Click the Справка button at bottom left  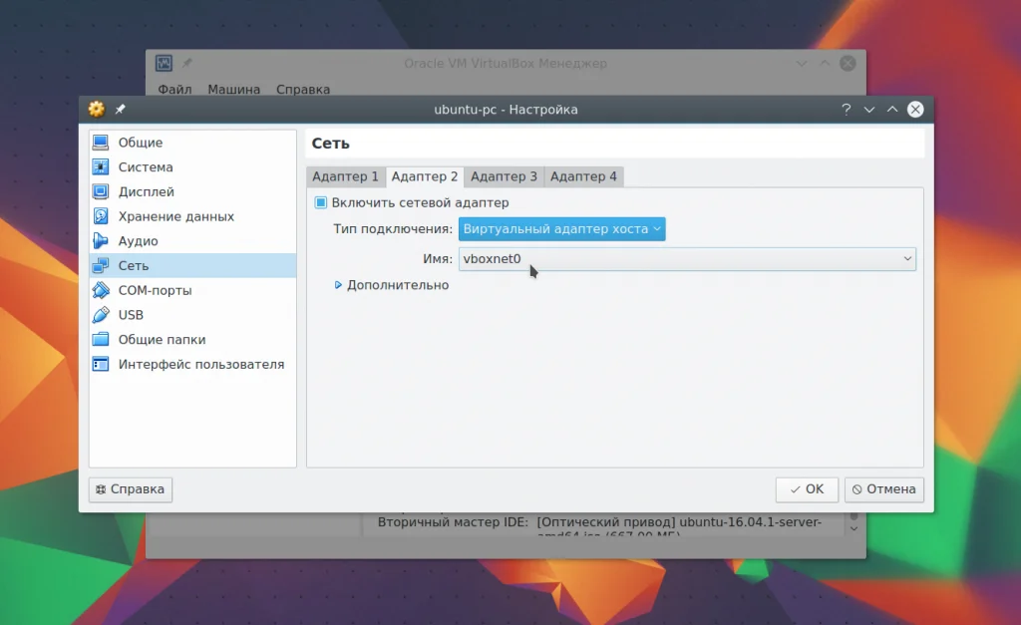131,488
